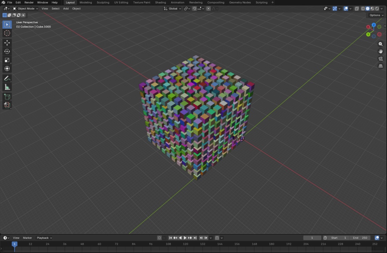Jump to the end frame with the timeline button
This screenshot has width=387, height=253.
195,238
